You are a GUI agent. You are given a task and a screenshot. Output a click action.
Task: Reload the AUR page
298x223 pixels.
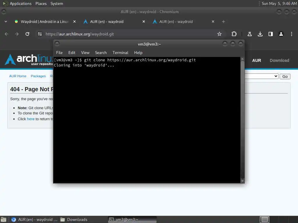pos(27,34)
